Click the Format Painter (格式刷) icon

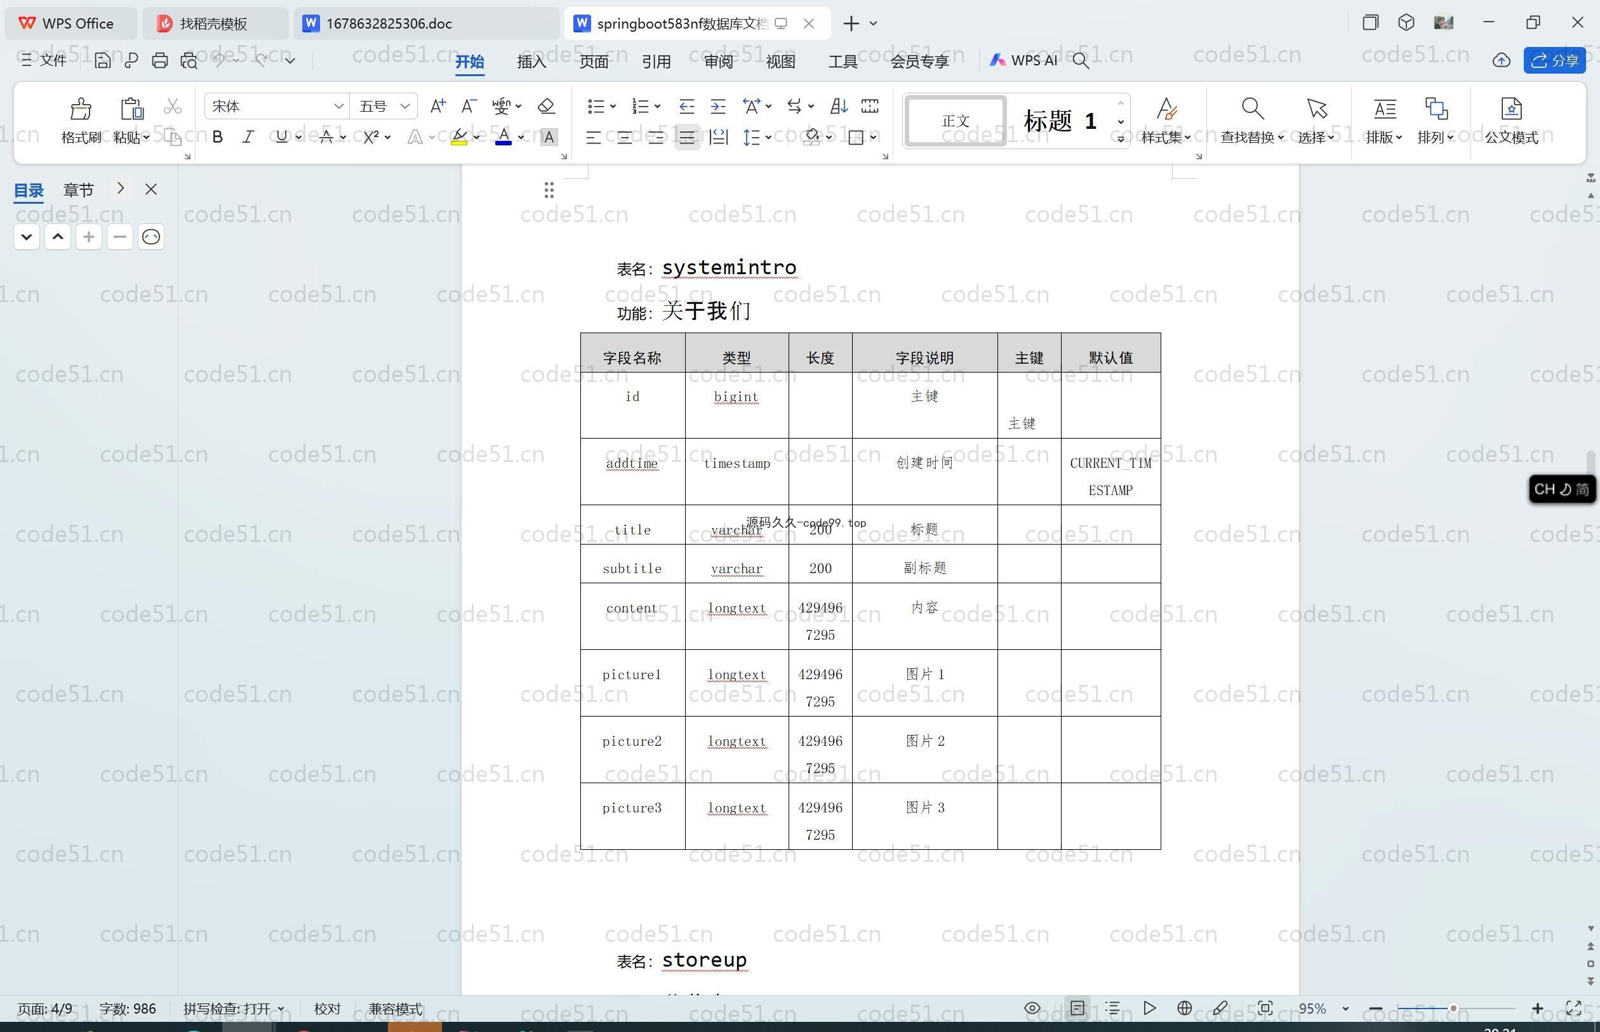tap(81, 109)
